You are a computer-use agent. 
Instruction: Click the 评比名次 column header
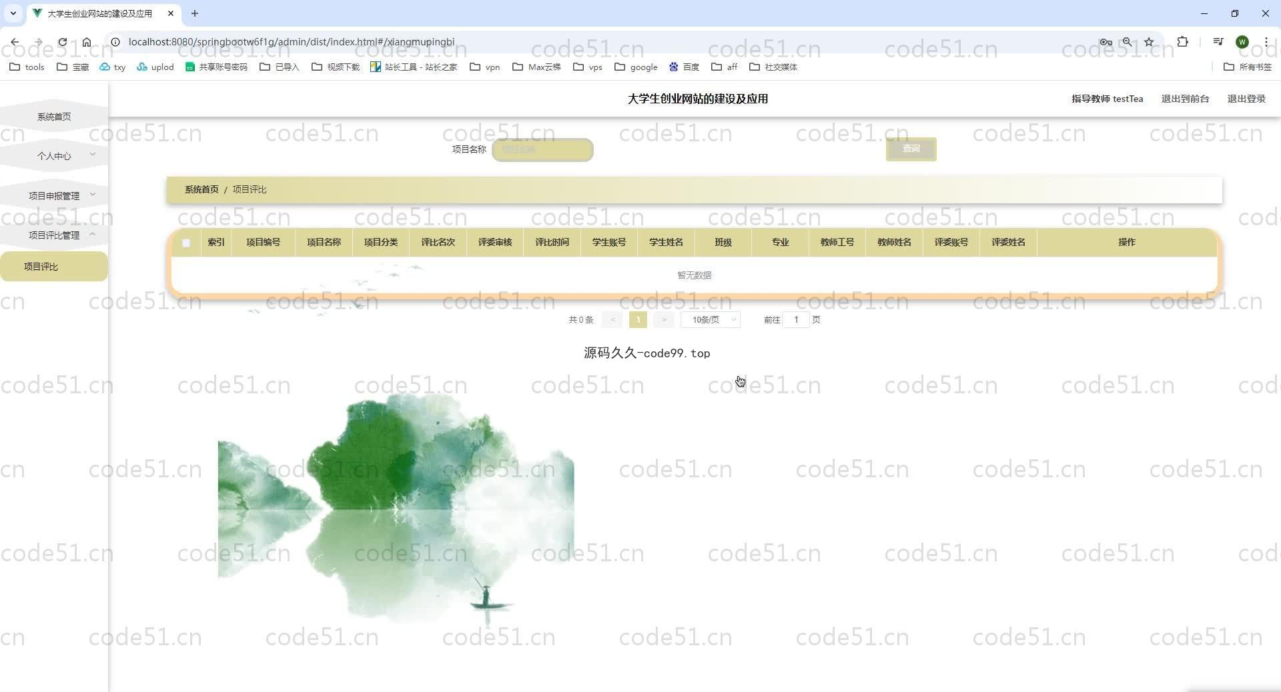tap(438, 243)
